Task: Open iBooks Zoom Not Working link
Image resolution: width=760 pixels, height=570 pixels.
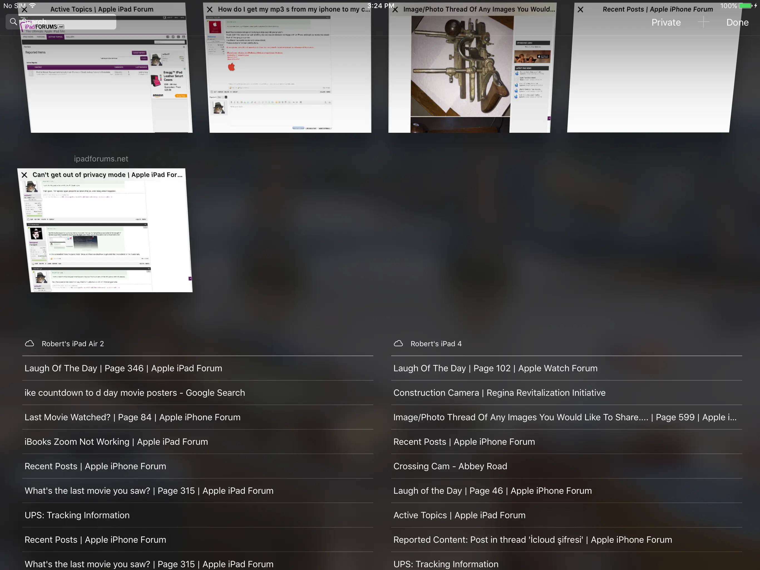Action: (116, 442)
